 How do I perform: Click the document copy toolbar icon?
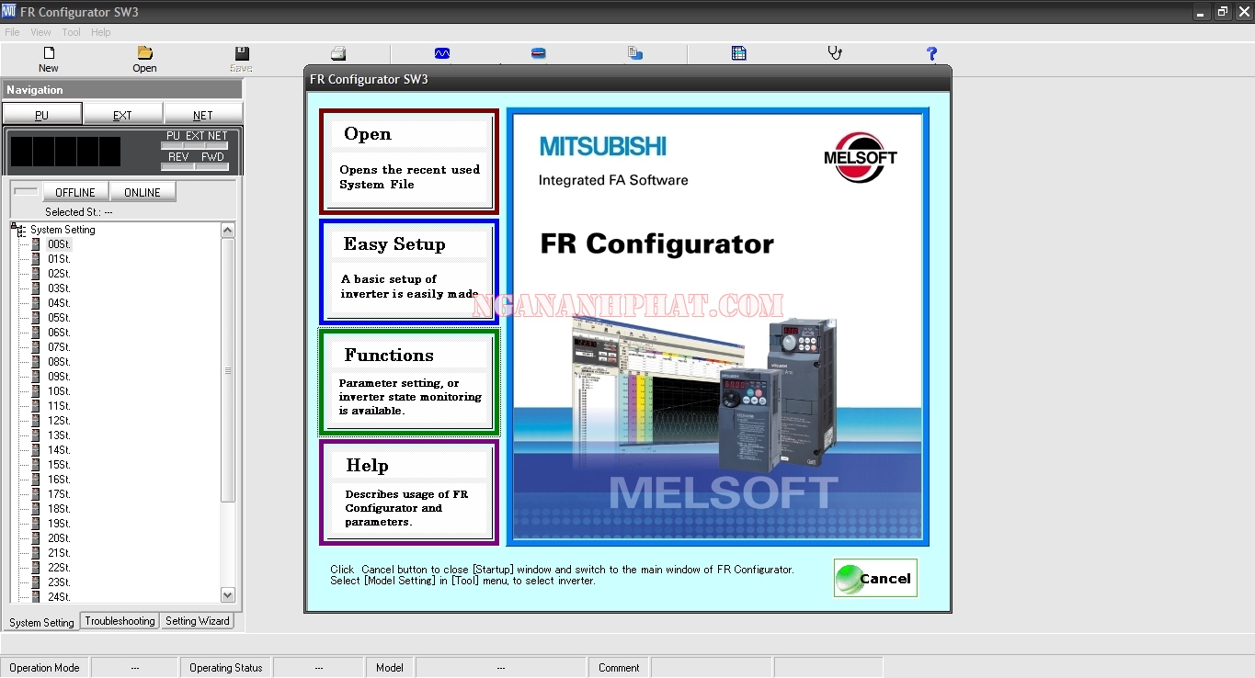(635, 53)
